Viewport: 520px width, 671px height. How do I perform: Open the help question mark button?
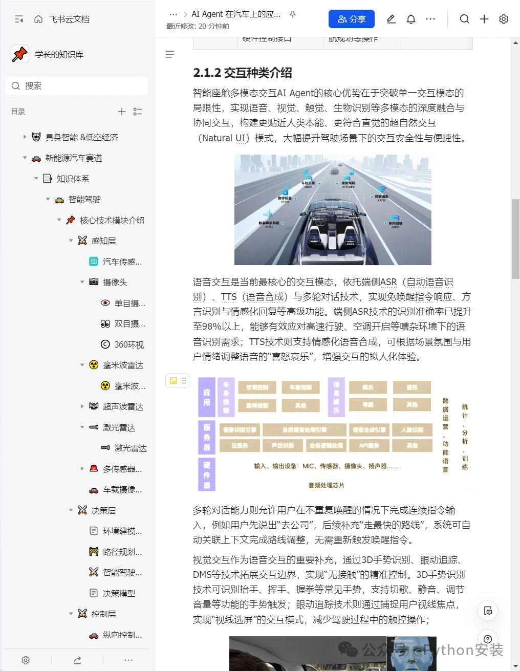click(x=488, y=639)
